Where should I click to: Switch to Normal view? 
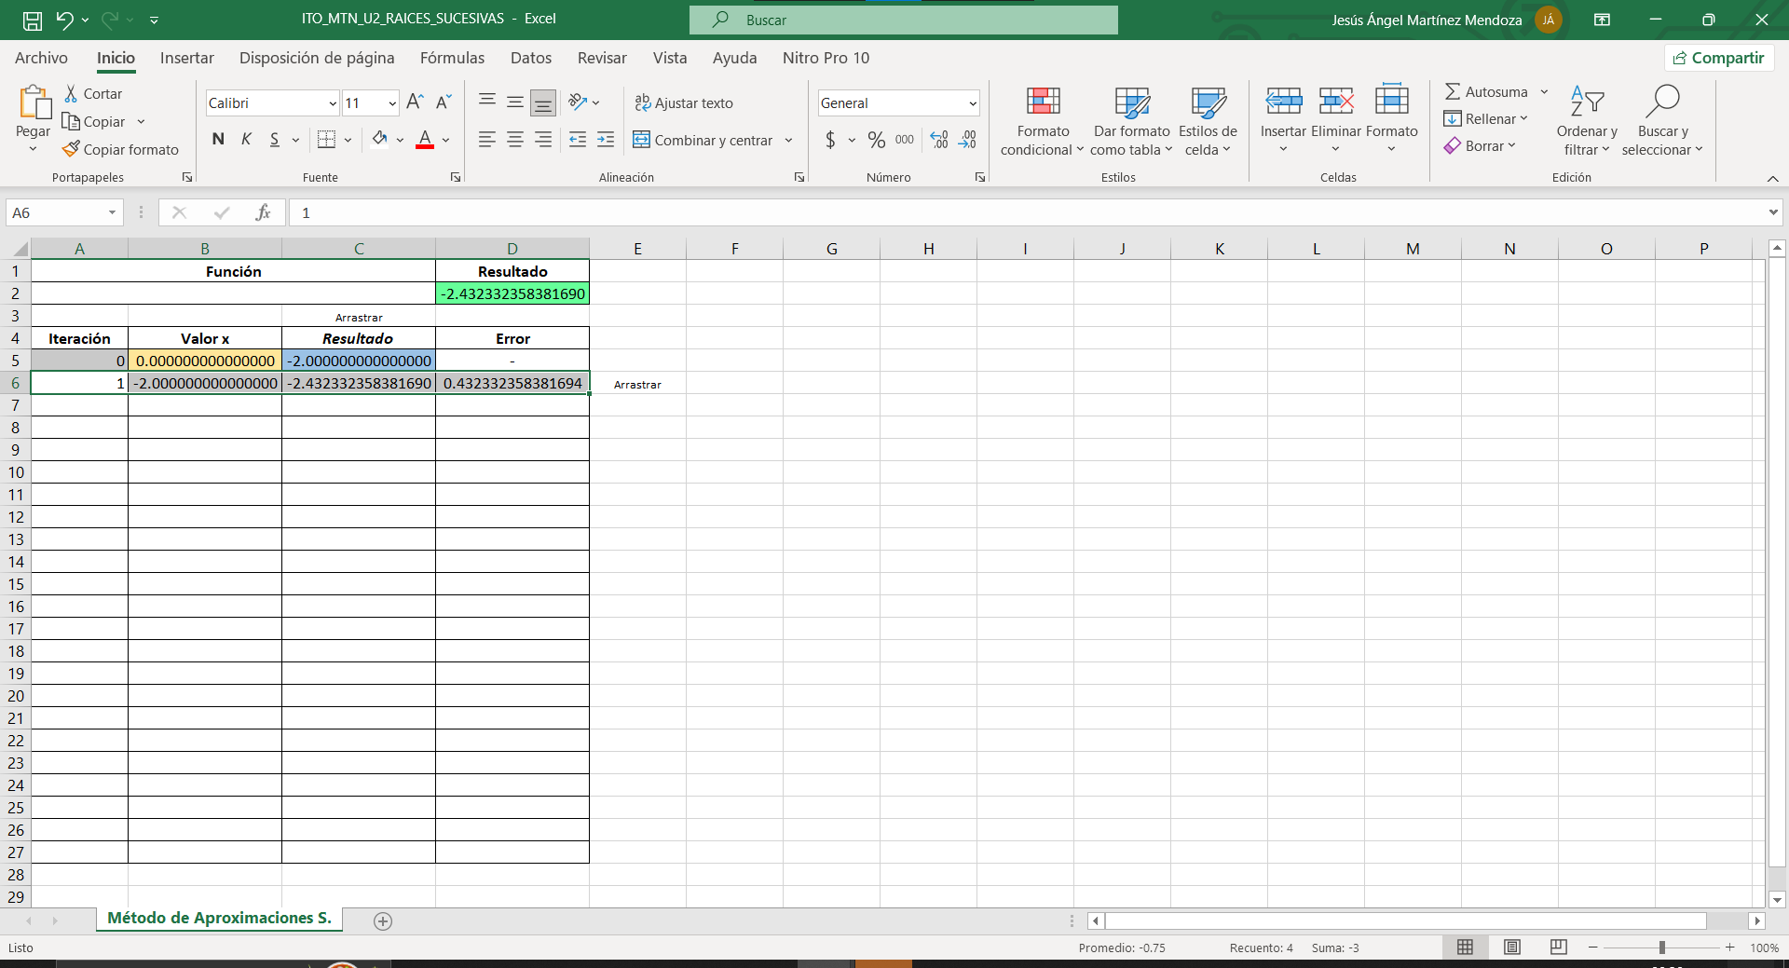(1465, 948)
